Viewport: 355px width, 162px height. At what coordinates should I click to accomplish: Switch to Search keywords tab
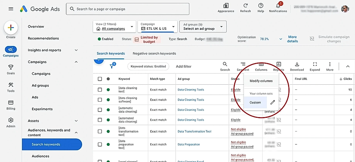111,53
